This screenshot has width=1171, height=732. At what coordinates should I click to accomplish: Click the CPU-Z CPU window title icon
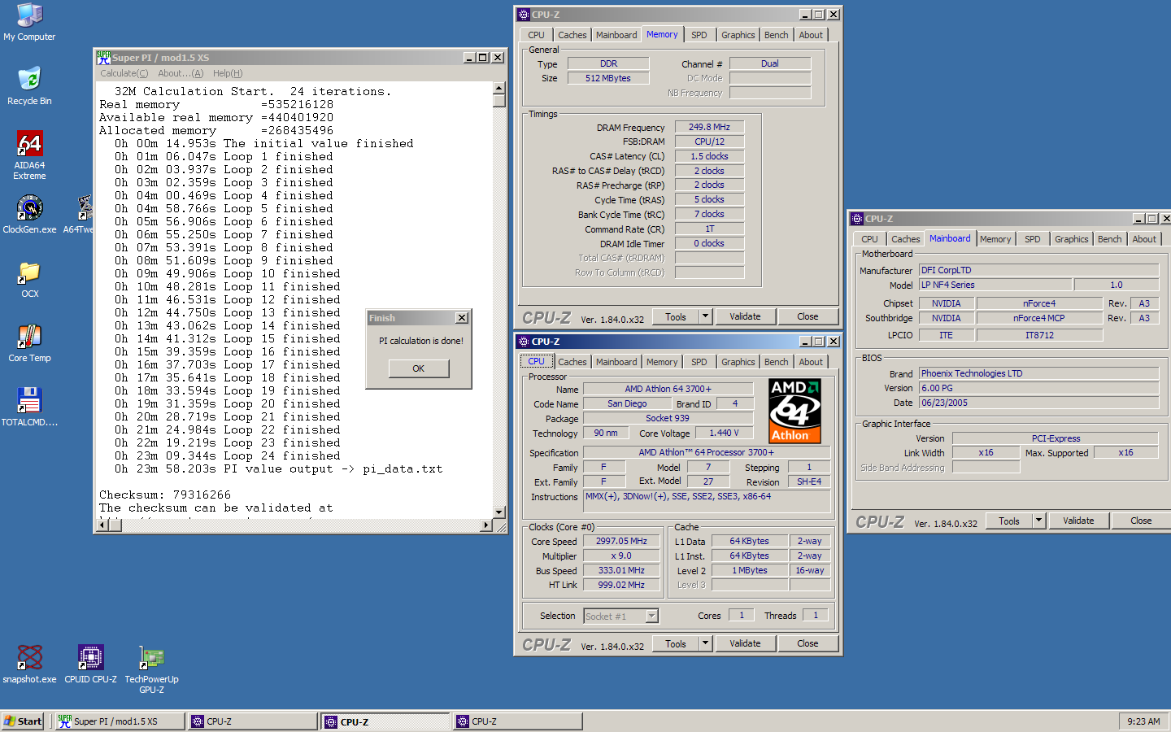pyautogui.click(x=524, y=342)
